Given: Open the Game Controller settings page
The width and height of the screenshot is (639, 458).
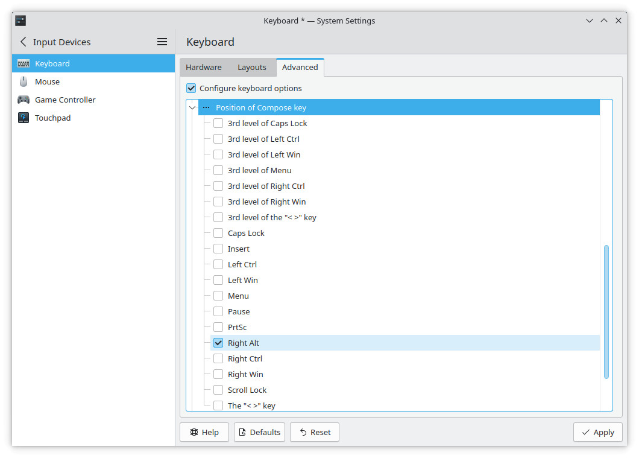Looking at the screenshot, I should click(x=93, y=100).
